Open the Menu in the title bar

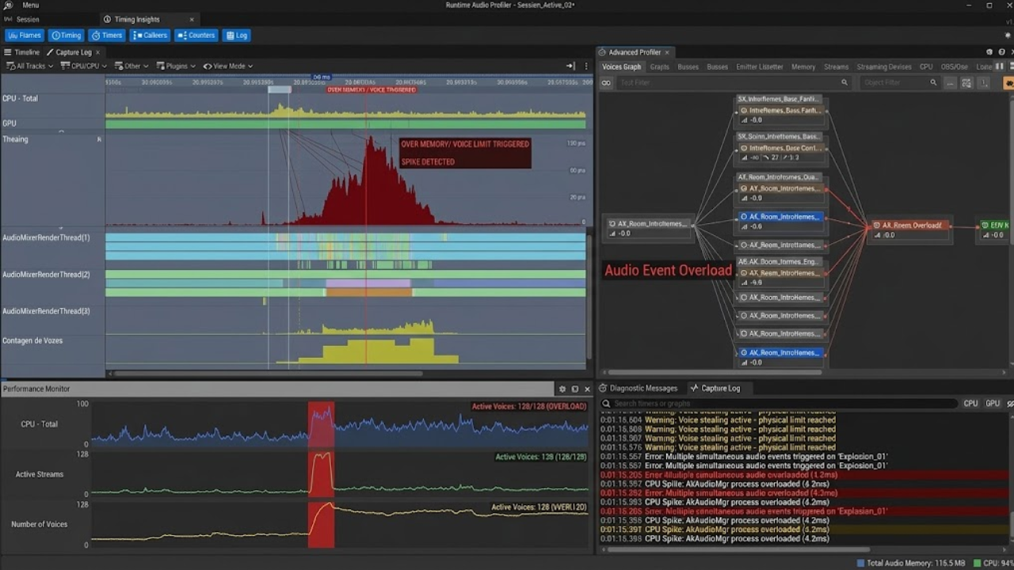tap(30, 5)
